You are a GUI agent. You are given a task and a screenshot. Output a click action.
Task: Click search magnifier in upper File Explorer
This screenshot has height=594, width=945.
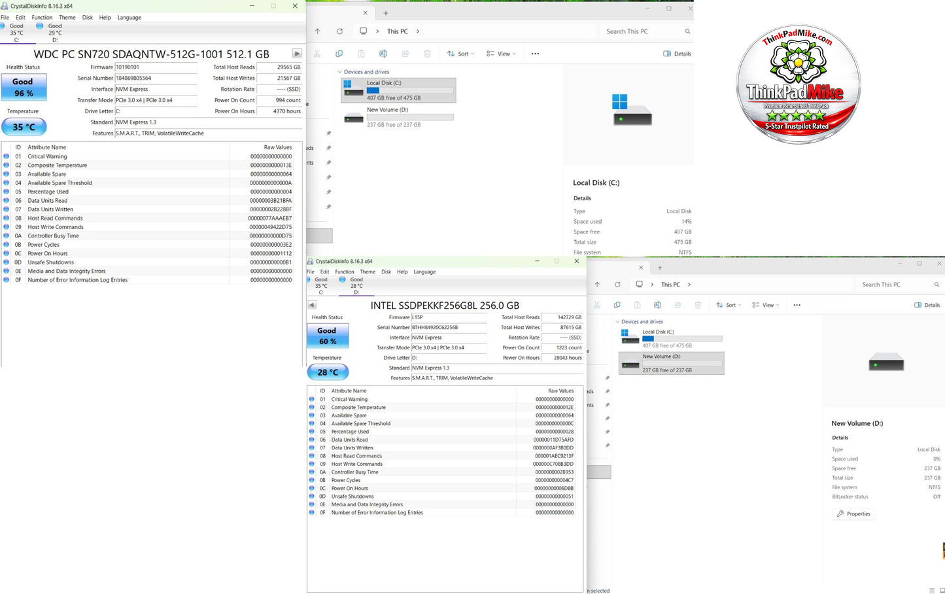[687, 31]
